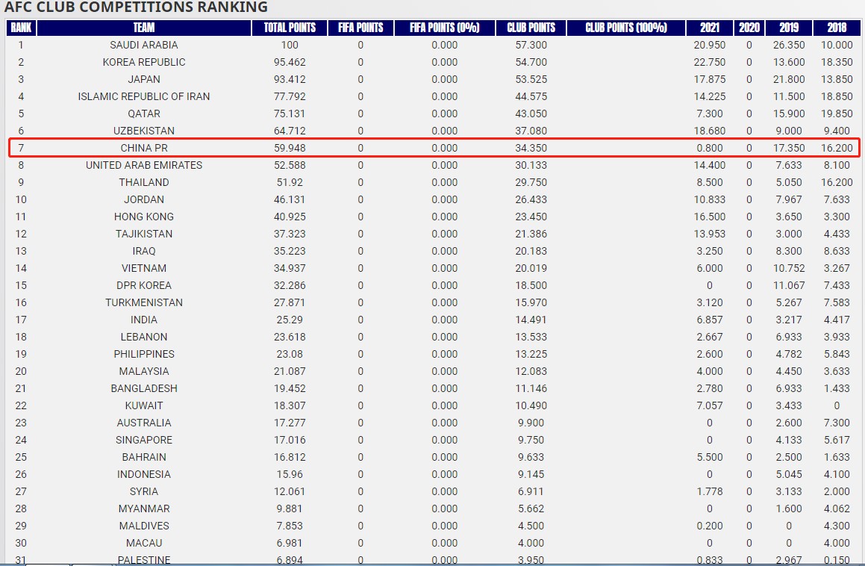Screen dimensions: 865x566
Task: Click Iran total points 77.792
Action: click(290, 96)
